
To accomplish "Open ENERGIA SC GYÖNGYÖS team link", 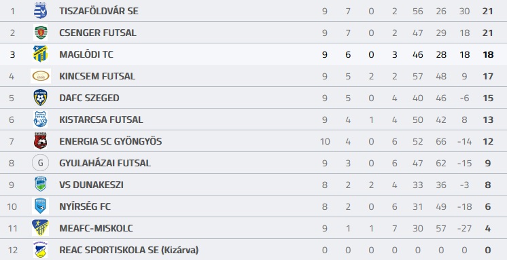I will tap(111, 141).
